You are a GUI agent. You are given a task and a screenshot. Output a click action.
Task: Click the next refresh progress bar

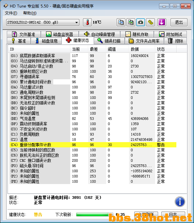click(x=94, y=214)
